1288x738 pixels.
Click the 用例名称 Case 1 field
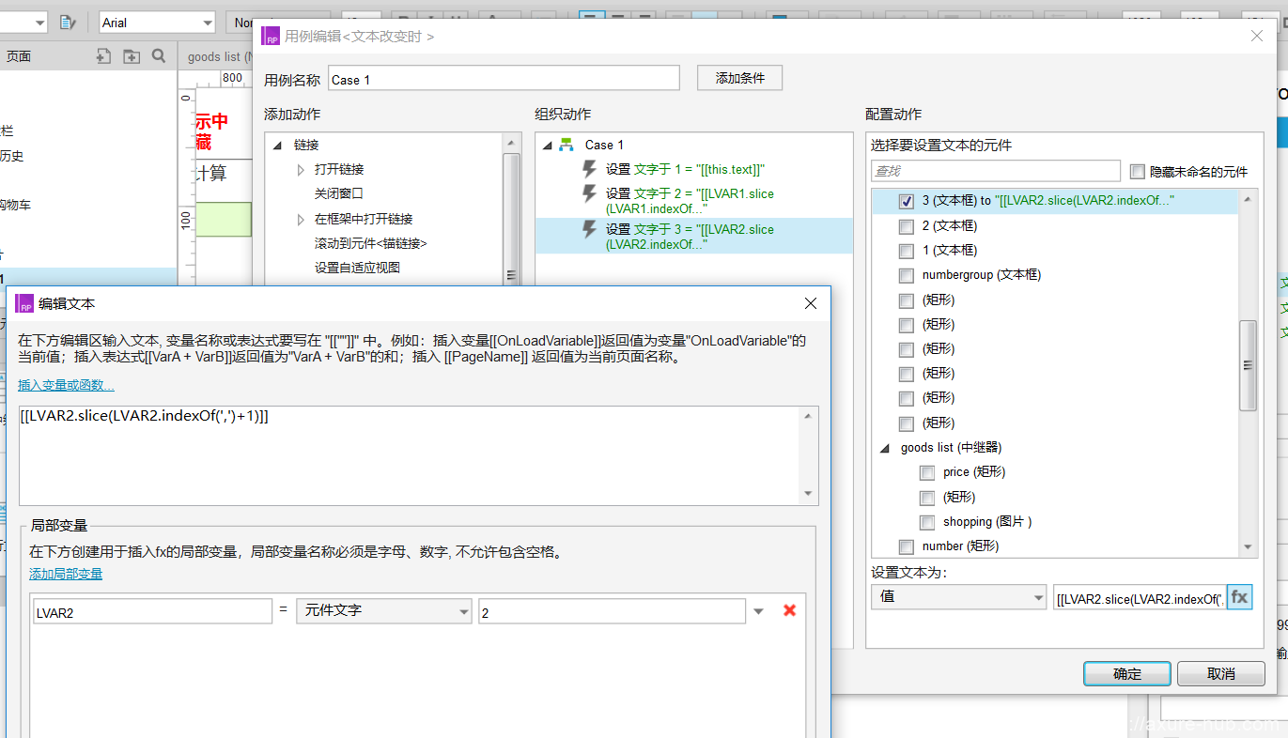click(x=504, y=80)
